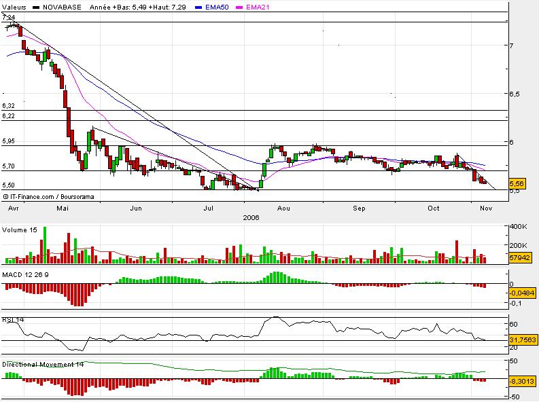Click the blue EMA50 color marker
539x402 pixels.
[x=198, y=7]
